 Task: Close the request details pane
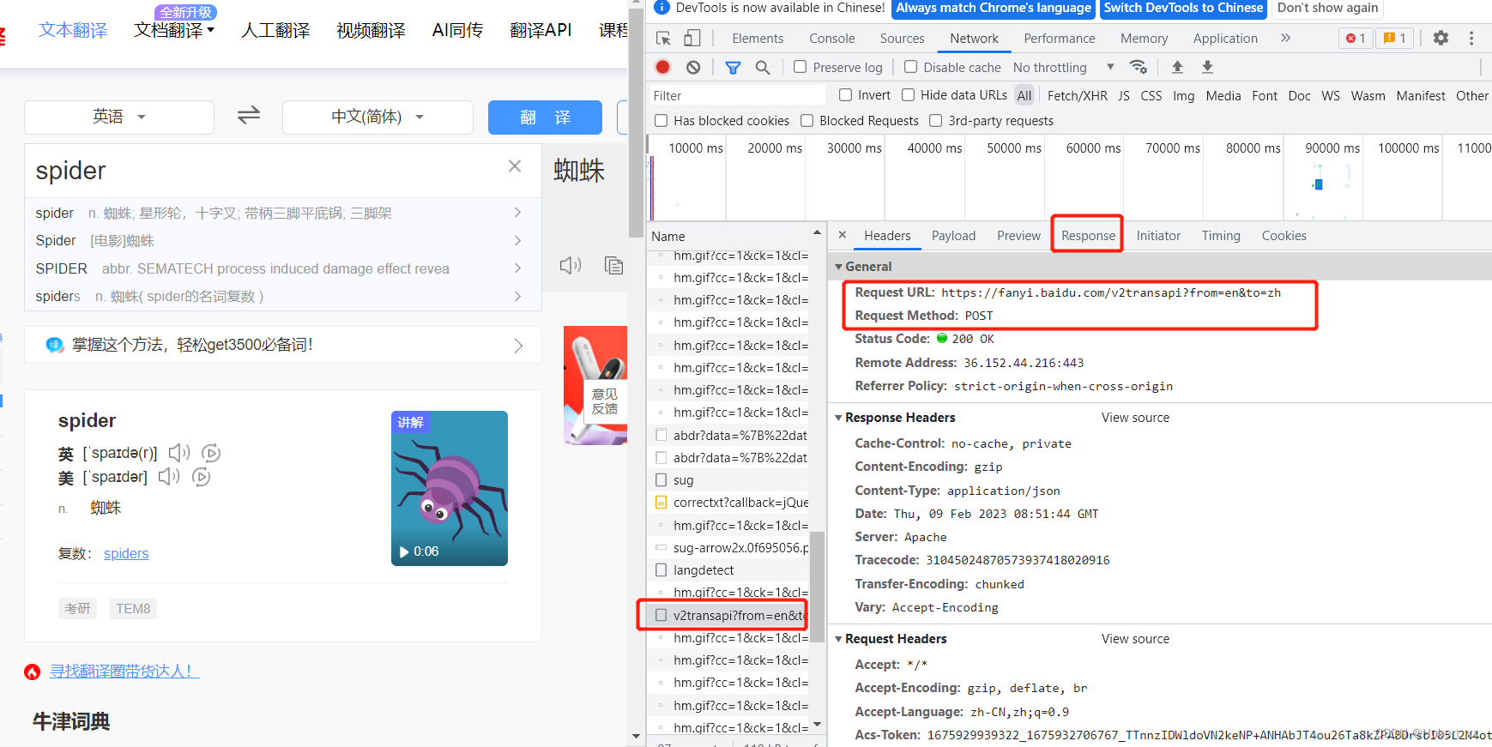tap(843, 234)
